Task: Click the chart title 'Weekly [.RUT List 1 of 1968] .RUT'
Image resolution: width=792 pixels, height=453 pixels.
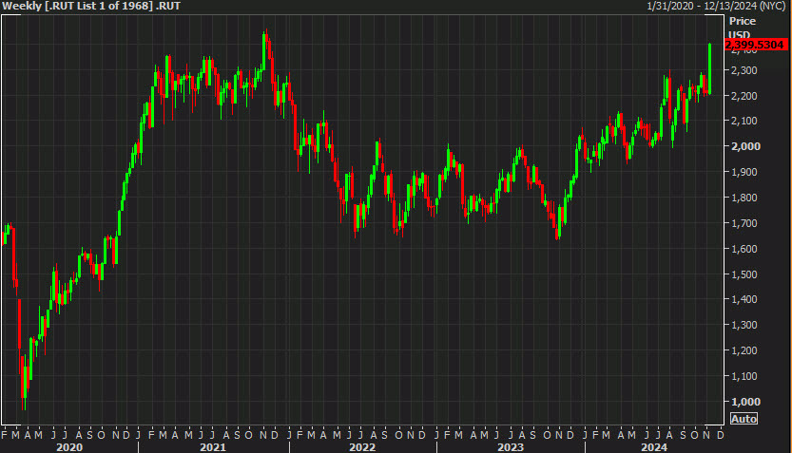Action: (91, 6)
